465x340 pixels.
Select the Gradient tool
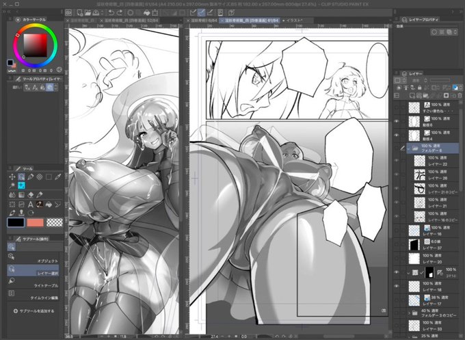[x=21, y=195]
